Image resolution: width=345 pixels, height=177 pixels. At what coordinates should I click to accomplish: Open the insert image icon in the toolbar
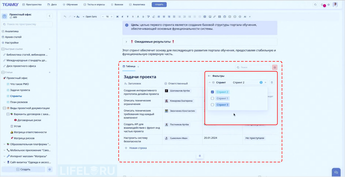(210, 17)
